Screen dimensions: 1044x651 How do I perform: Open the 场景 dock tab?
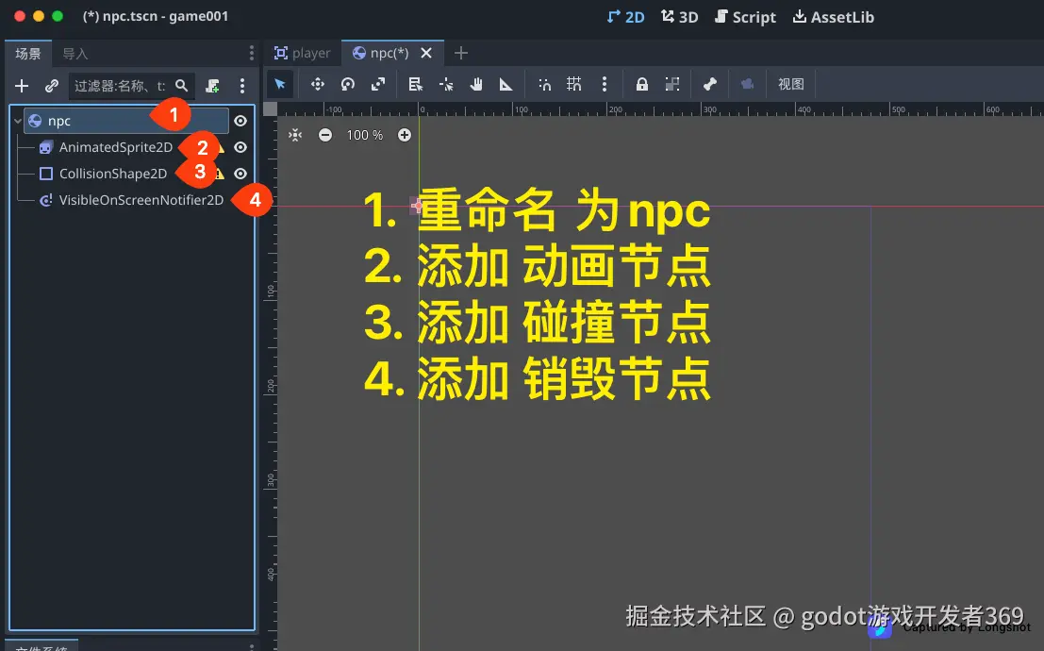point(28,53)
